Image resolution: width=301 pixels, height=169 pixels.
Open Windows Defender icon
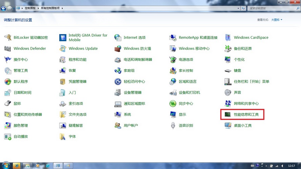coord(8,48)
